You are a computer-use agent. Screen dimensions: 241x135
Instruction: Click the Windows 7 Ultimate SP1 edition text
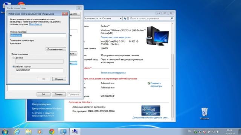[x=123, y=31]
